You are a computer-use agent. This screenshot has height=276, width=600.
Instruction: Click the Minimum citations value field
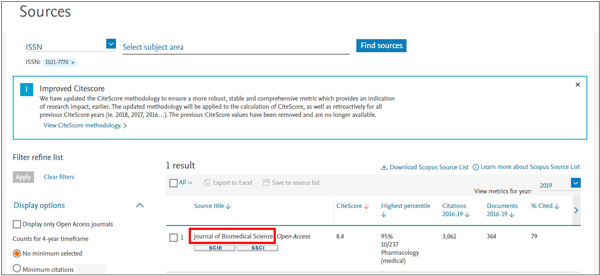pyautogui.click(x=91, y=269)
